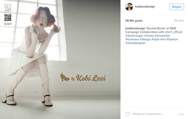View the 36 Me gusta likes
This screenshot has height=119, width=188.
tap(134, 21)
